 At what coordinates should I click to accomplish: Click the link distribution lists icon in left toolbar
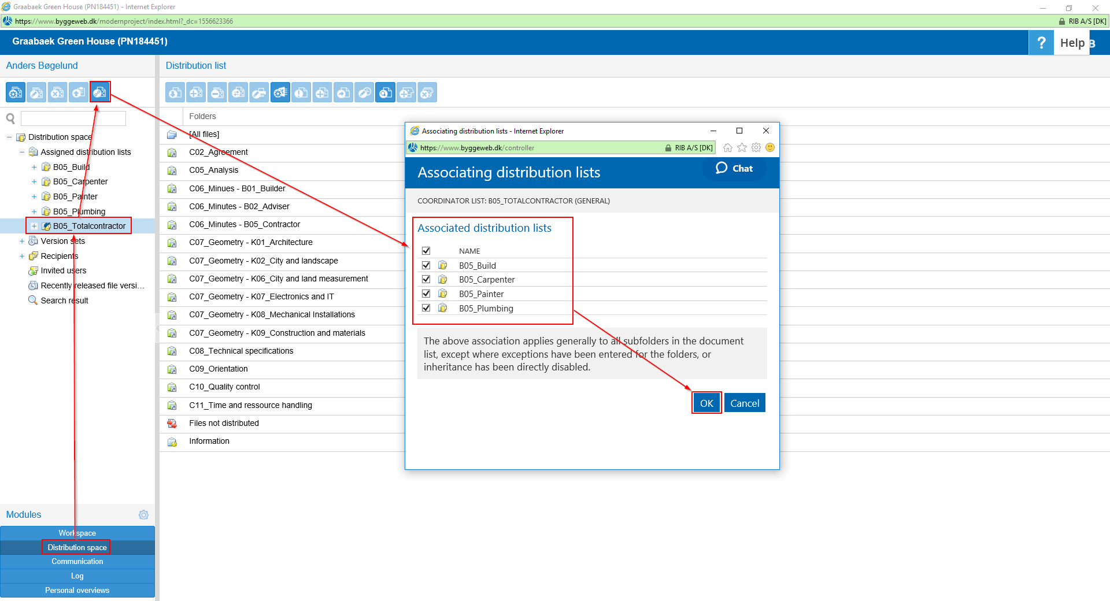(x=100, y=92)
